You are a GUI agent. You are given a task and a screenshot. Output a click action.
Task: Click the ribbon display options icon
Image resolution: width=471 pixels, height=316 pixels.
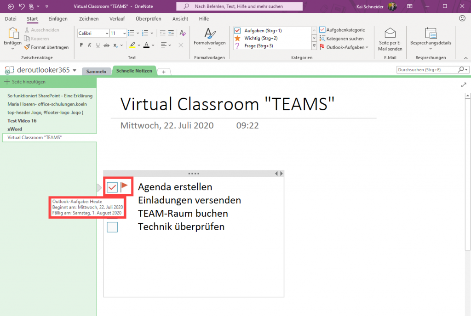410,6
